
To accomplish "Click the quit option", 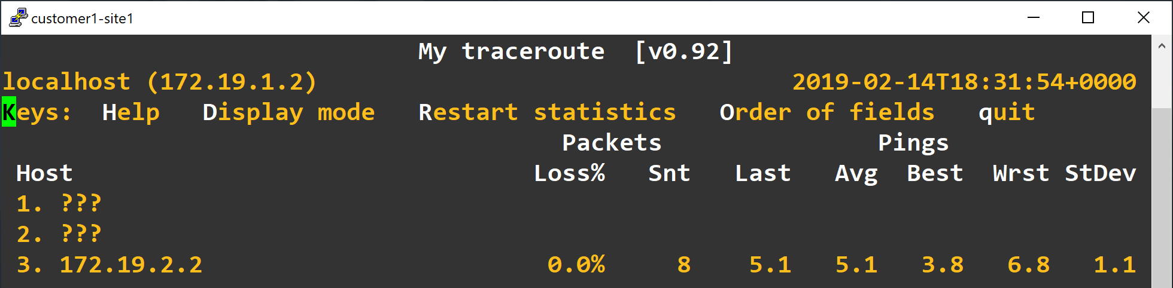I will (x=1007, y=112).
